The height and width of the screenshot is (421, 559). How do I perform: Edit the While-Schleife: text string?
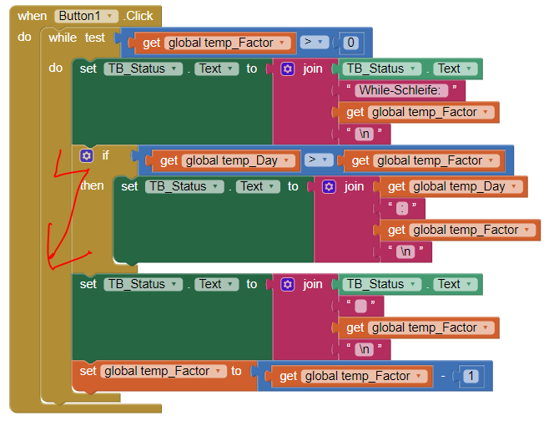tap(404, 90)
